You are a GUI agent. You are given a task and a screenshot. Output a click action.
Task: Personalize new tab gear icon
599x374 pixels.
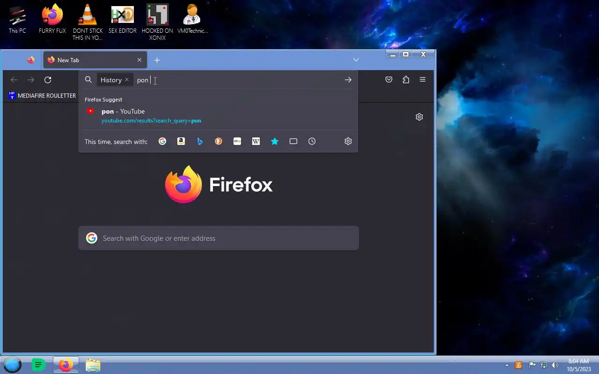pyautogui.click(x=419, y=117)
